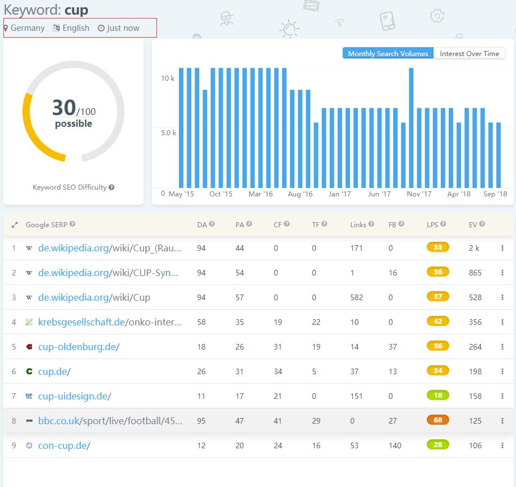Open three-dot menu for cup.de row
The width and height of the screenshot is (516, 487).
(502, 371)
